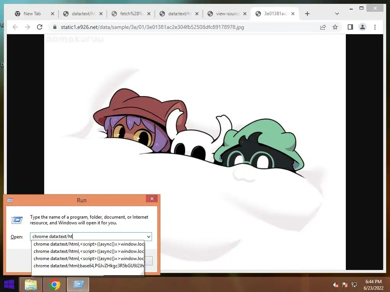Reload the current page
The height and width of the screenshot is (292, 390).
tap(40, 27)
